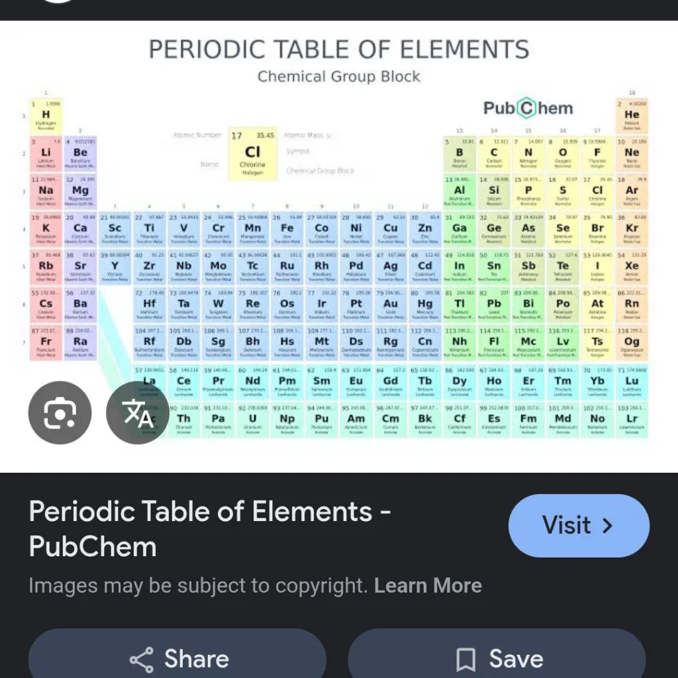Tap the Oganesson (Og) element cell

[x=632, y=344]
